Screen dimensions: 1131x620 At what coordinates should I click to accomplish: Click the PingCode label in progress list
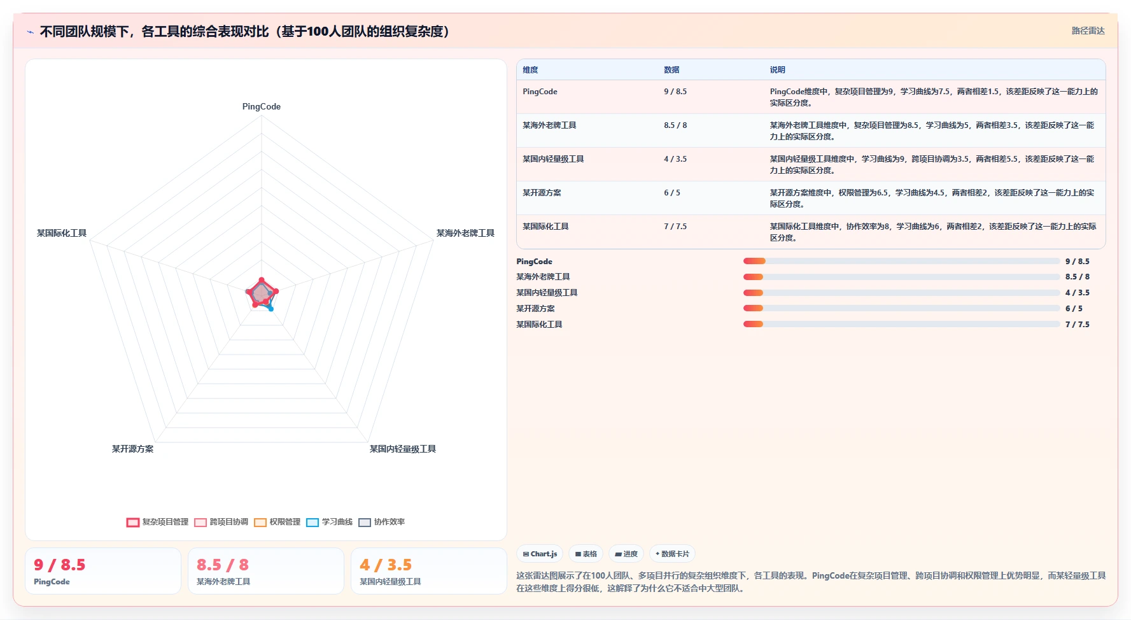click(x=534, y=262)
